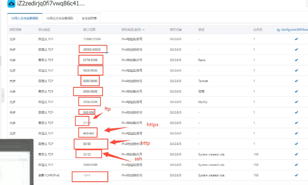
Task: Switch to the 内网出方向全部规则 tab
Action: point(60,18)
